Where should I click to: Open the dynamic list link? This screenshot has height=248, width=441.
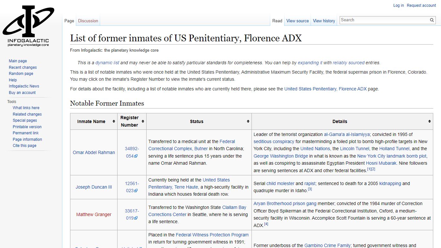[x=107, y=63]
